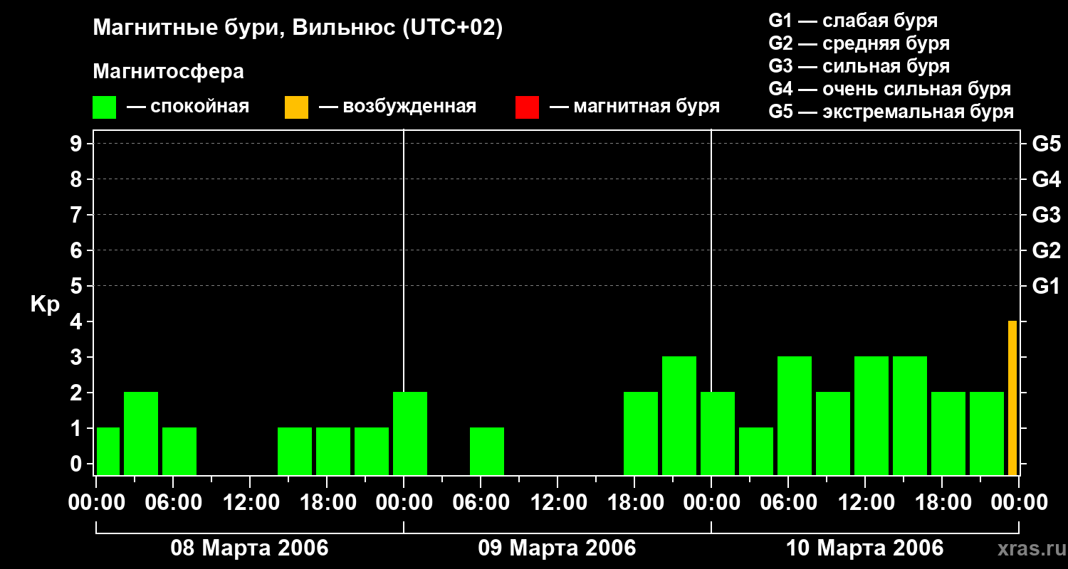Click the "10 Марта 2006" date label
Image resolution: width=1068 pixels, height=569 pixels.
click(864, 548)
